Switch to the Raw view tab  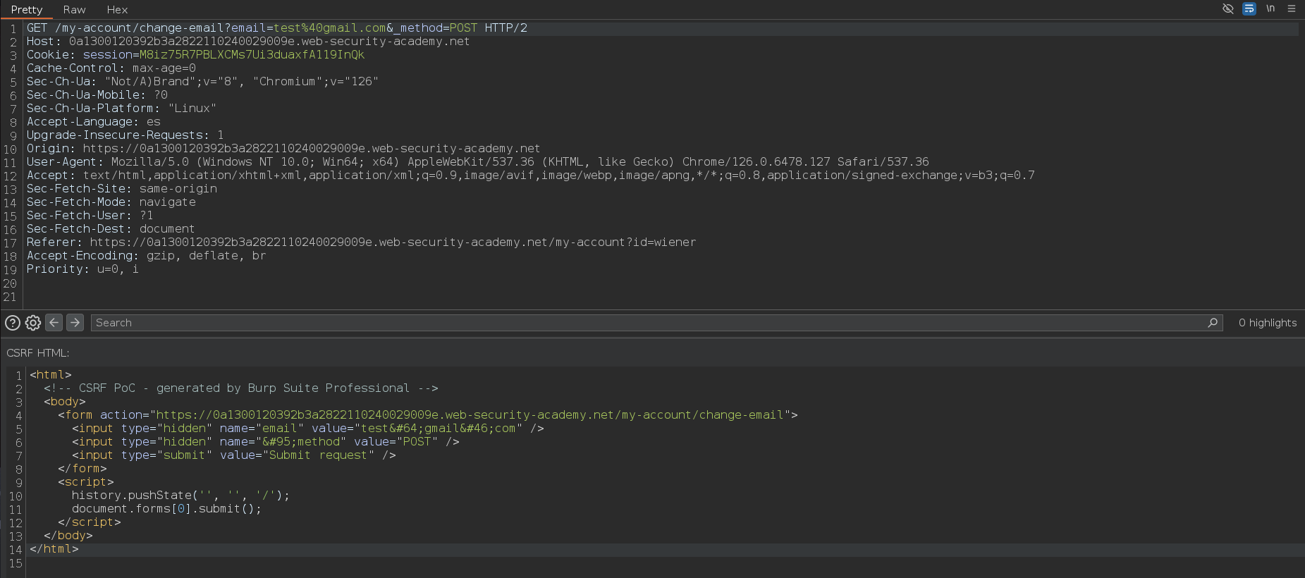[74, 10]
